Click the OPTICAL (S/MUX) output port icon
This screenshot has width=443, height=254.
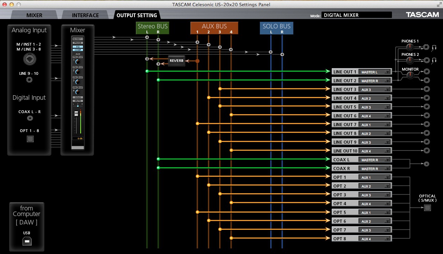tap(427, 208)
